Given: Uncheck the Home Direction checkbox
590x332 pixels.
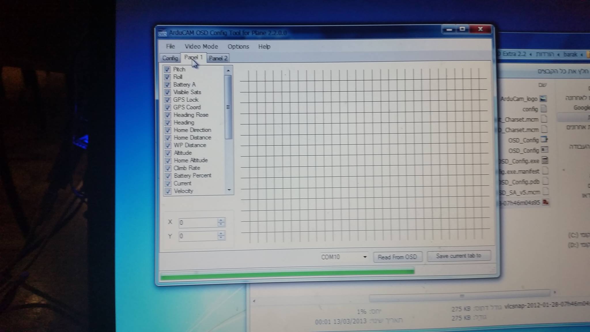Looking at the screenshot, I should click(167, 130).
